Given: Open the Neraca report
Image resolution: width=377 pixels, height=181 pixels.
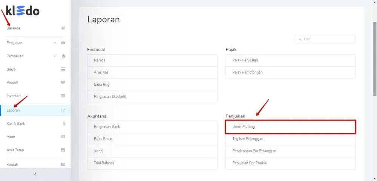Looking at the screenshot, I should (152, 60).
